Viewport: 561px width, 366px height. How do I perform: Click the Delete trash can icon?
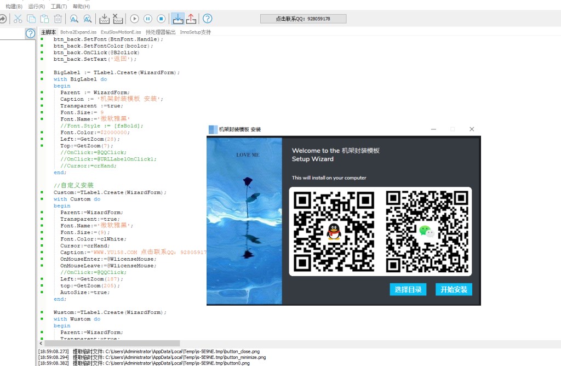tap(58, 19)
